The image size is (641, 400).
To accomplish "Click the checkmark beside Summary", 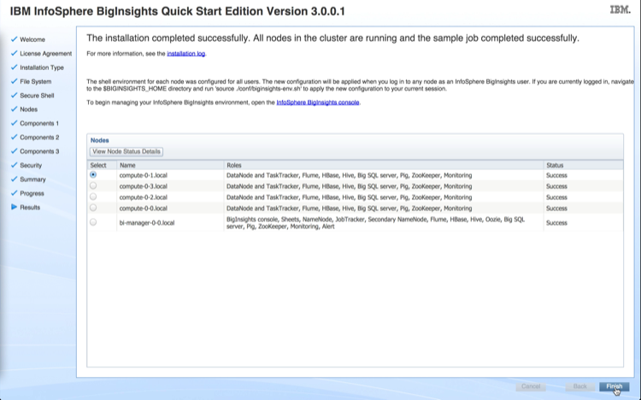I will 15,179.
